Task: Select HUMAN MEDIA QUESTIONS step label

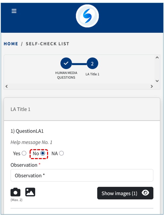Action: 66,75
